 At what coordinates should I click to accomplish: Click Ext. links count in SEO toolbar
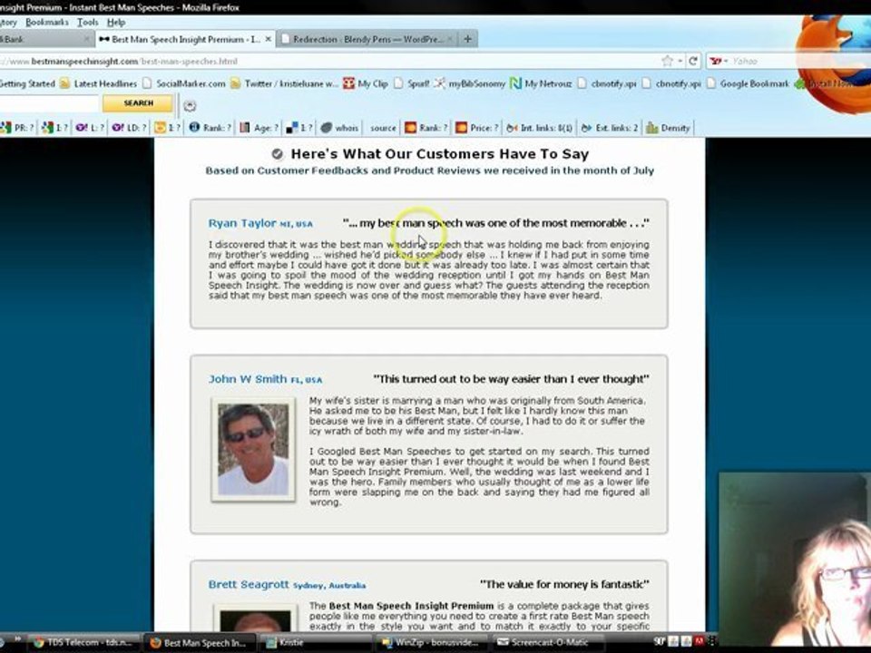point(610,128)
